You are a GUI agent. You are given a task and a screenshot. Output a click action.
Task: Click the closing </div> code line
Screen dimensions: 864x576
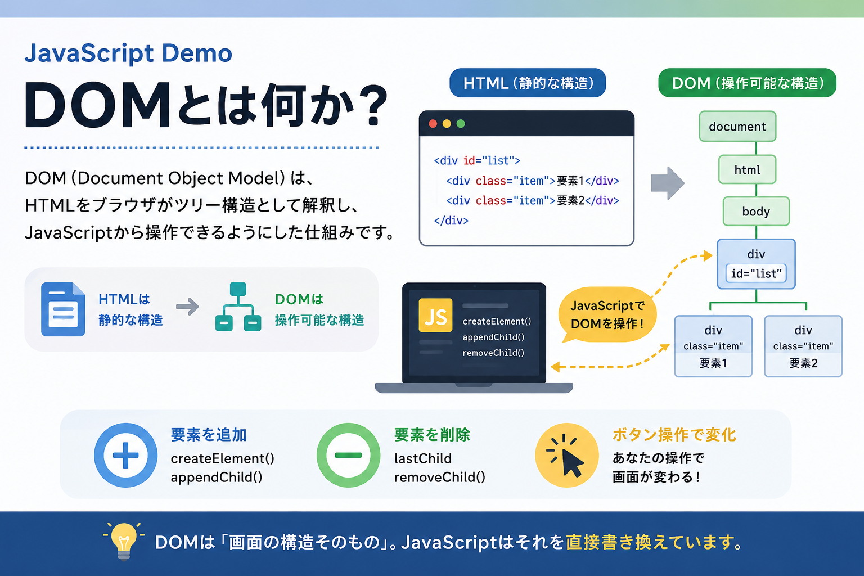(x=451, y=220)
